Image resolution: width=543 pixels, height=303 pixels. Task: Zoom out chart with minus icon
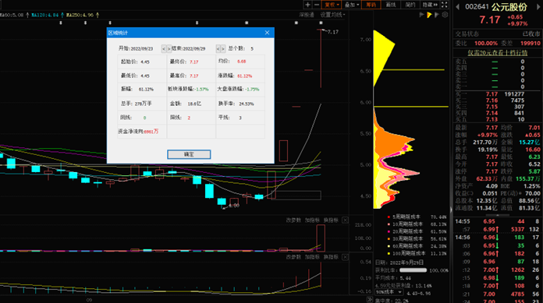click(317, 5)
